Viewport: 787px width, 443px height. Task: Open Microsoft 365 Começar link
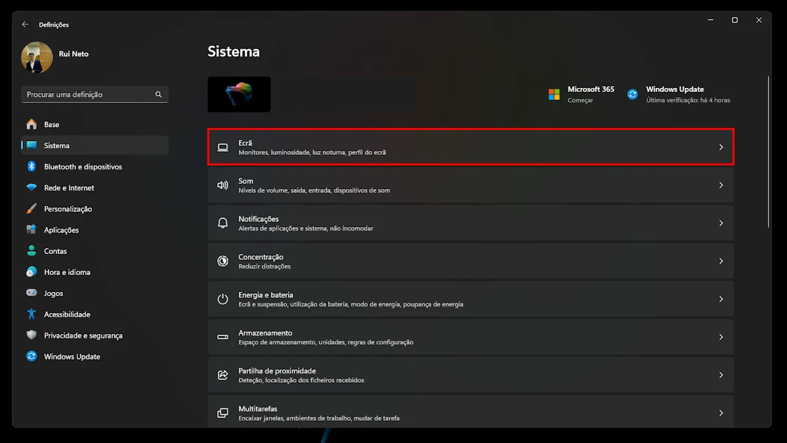tap(582, 95)
